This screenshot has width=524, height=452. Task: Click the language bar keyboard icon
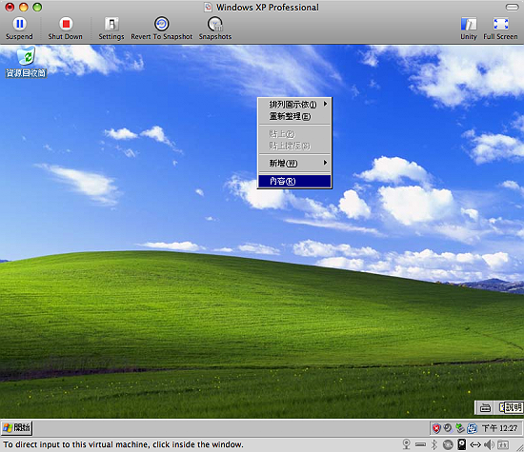(x=485, y=407)
